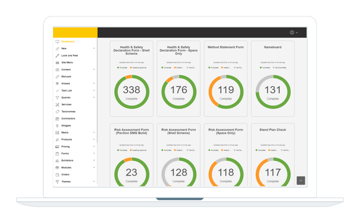This screenshot has height=223, width=360.
Task: Click the Services tools icon
Action: tap(57, 105)
